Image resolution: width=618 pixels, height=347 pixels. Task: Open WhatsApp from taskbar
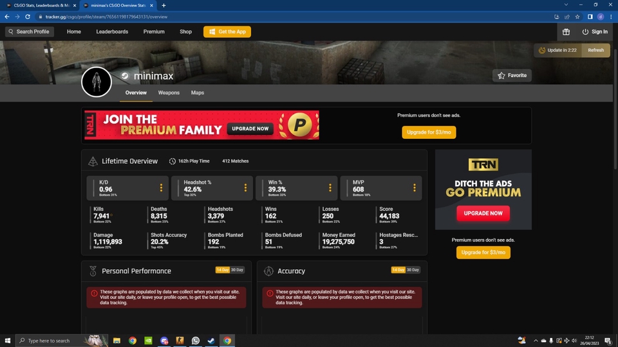tap(196, 341)
